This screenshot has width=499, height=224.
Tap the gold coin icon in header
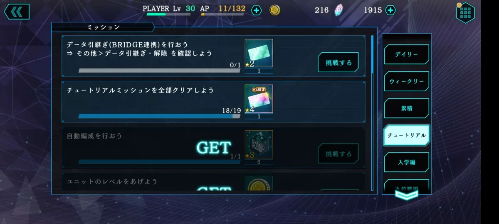click(x=274, y=10)
